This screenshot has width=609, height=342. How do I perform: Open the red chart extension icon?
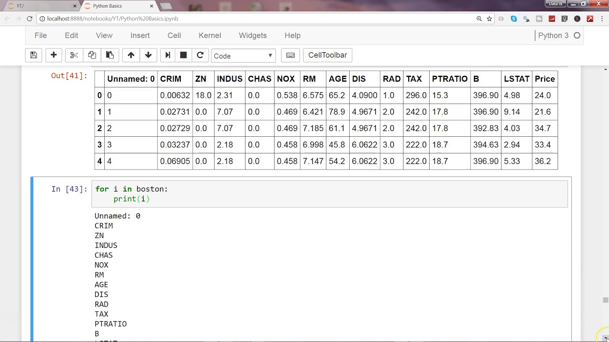click(x=552, y=19)
